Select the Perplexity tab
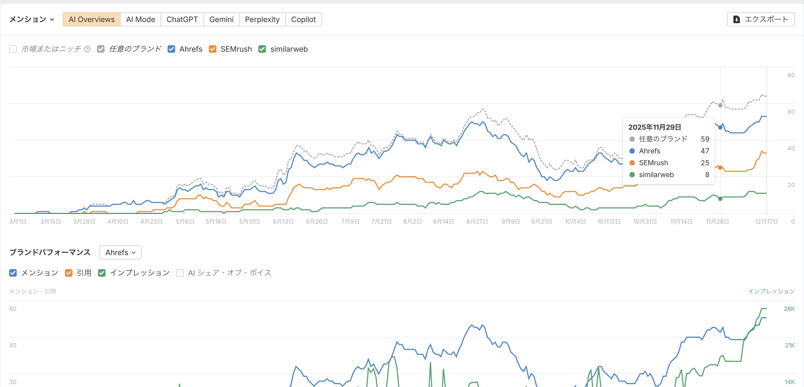This screenshot has height=387, width=804. click(x=262, y=19)
